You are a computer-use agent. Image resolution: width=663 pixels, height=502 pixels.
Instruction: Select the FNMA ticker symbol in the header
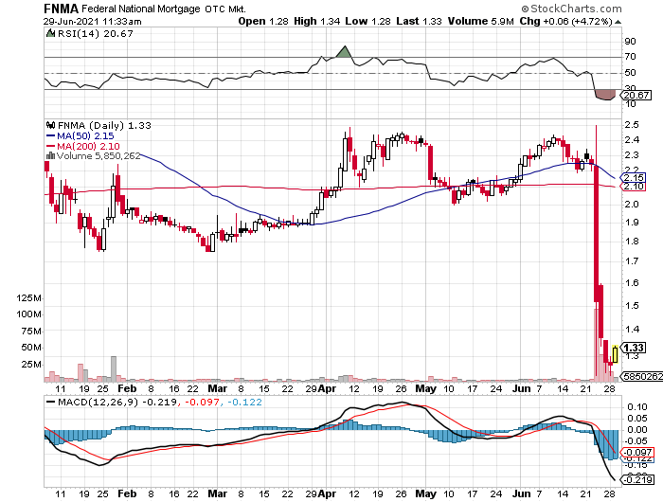(x=61, y=9)
